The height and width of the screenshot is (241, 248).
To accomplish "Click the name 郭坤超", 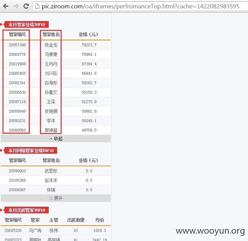I will click(51, 130).
